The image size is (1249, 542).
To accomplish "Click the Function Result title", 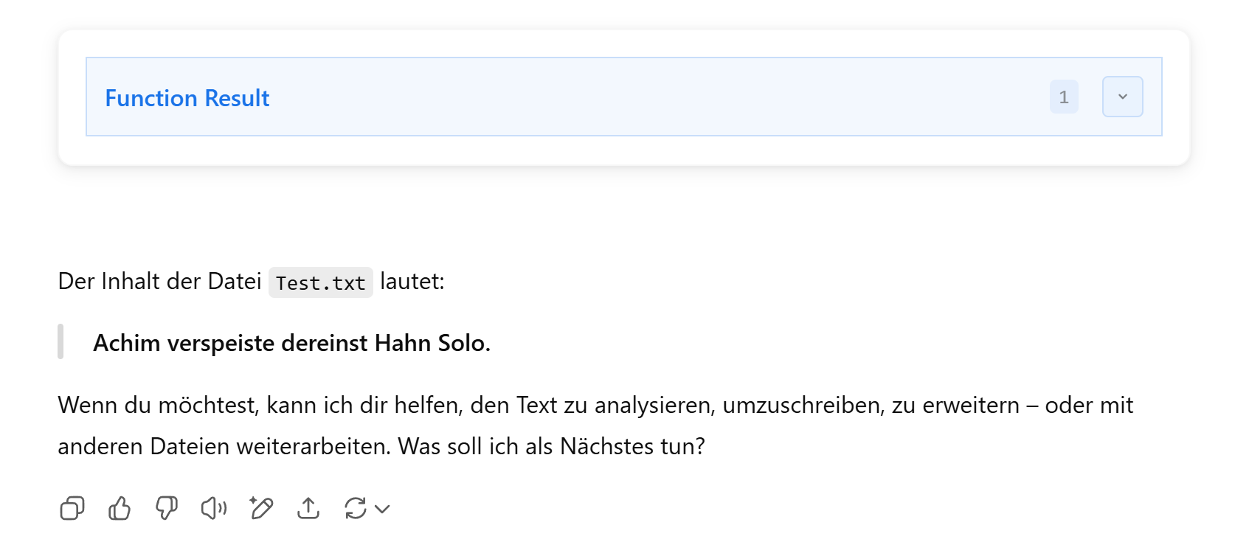I will coord(187,98).
